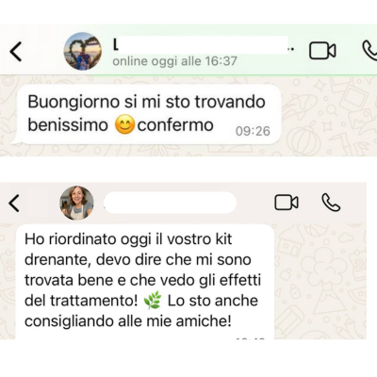The width and height of the screenshot is (377, 377).
Task: Tap the 'online oggi alle 16:37' status
Action: 174,61
